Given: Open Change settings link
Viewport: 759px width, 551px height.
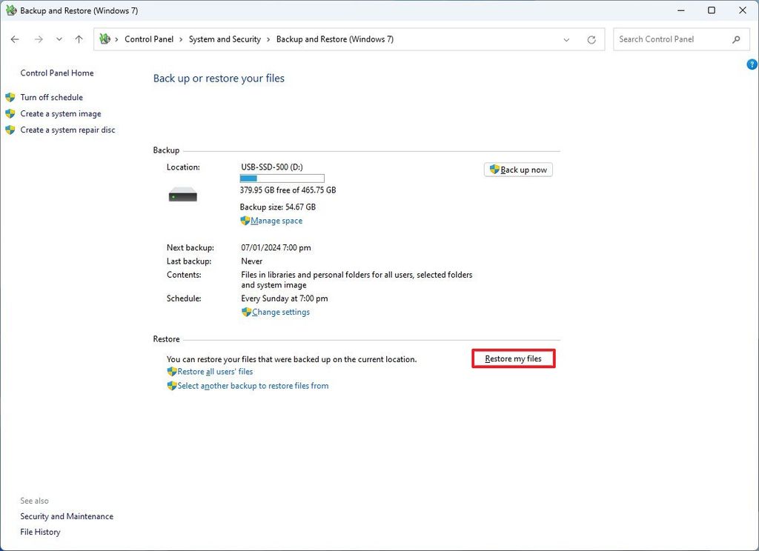Looking at the screenshot, I should point(279,312).
